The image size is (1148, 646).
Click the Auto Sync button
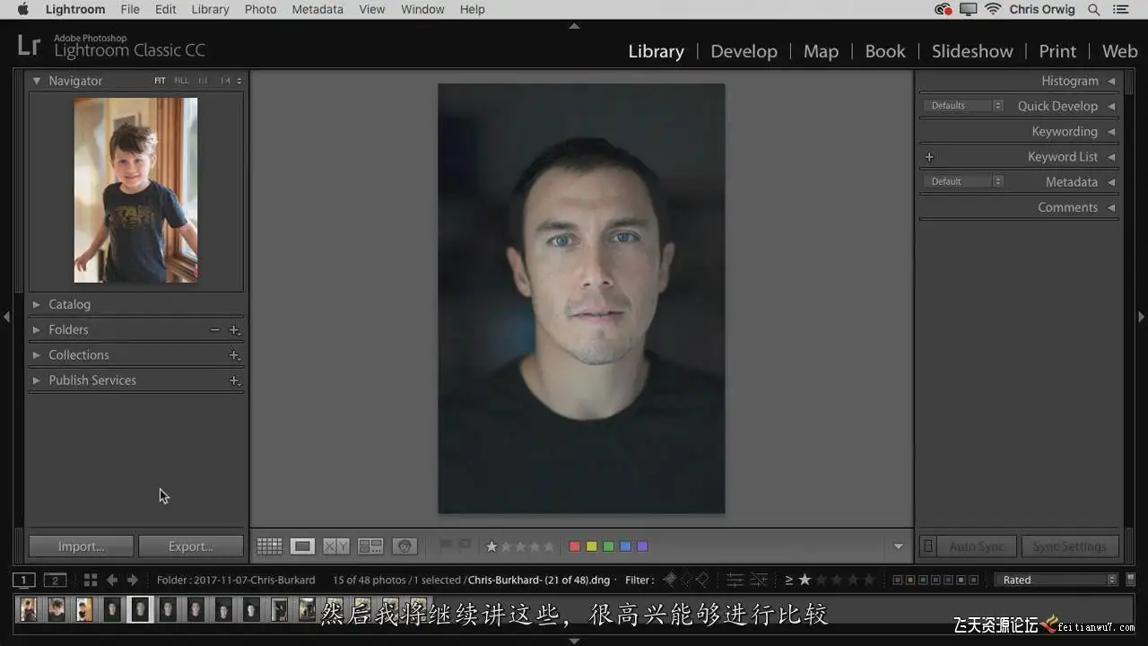pyautogui.click(x=976, y=546)
